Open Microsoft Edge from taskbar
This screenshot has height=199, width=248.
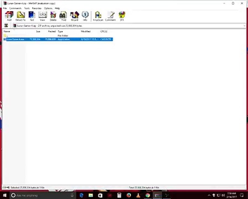pyautogui.click(x=81, y=195)
